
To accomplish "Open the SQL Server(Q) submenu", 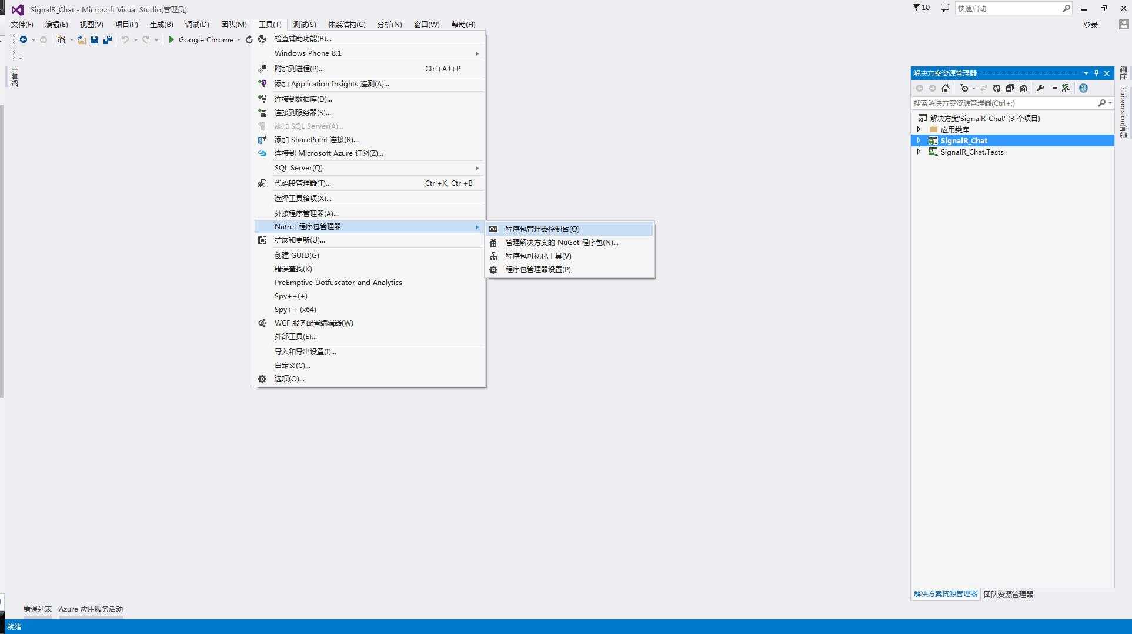I will pyautogui.click(x=369, y=167).
